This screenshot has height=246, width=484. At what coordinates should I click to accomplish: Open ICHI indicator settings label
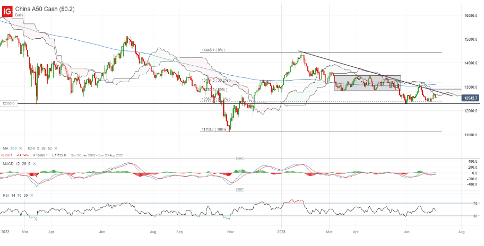click(31, 148)
